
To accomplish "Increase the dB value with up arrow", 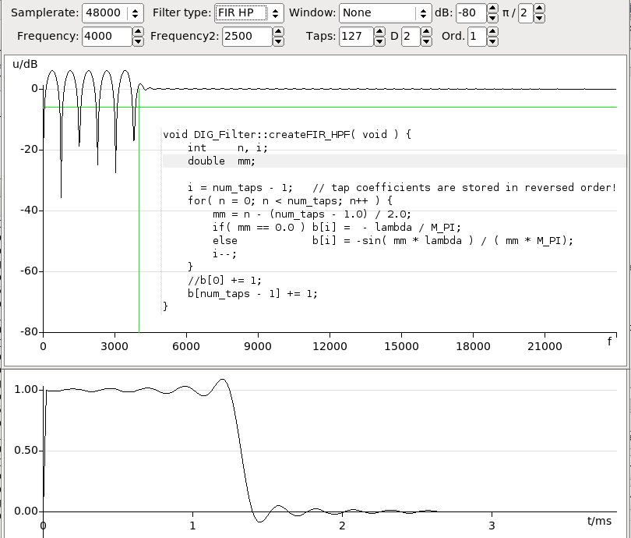I will click(492, 9).
